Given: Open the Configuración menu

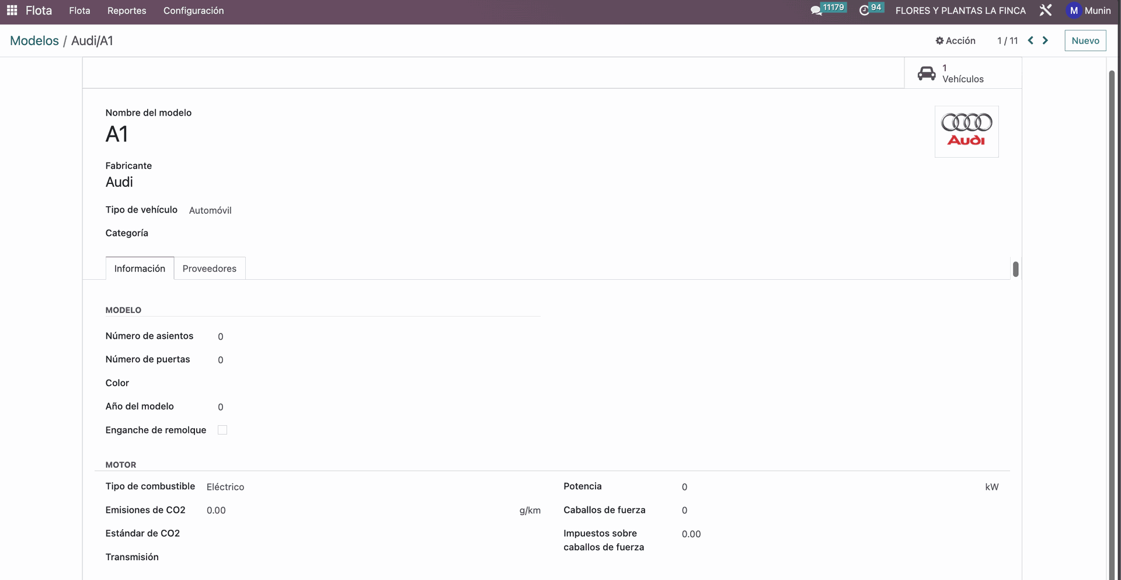Looking at the screenshot, I should point(193,11).
